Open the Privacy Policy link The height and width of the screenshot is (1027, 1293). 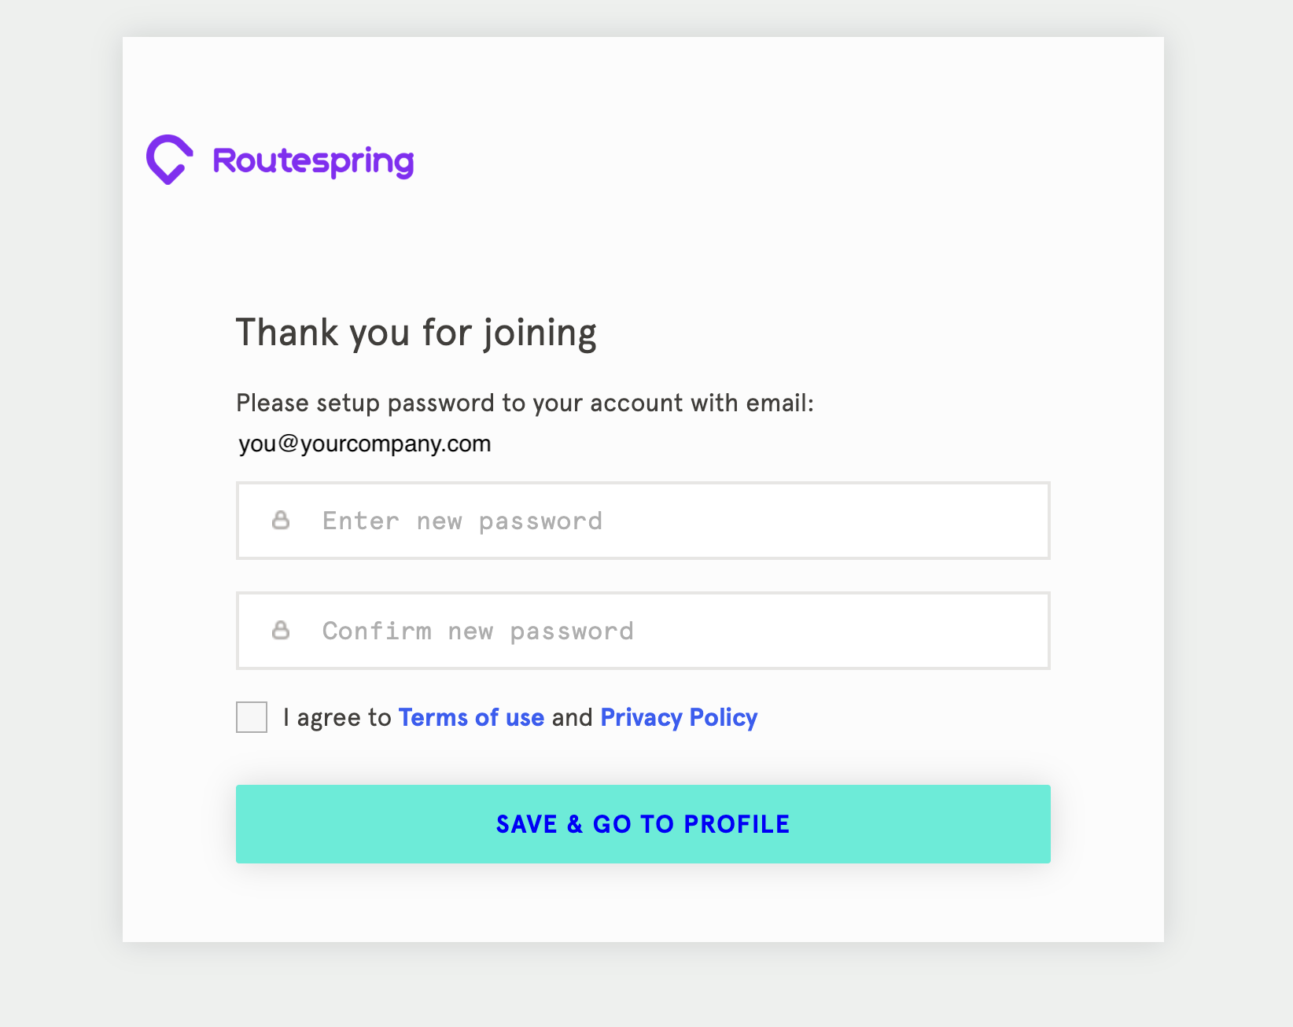tap(679, 718)
